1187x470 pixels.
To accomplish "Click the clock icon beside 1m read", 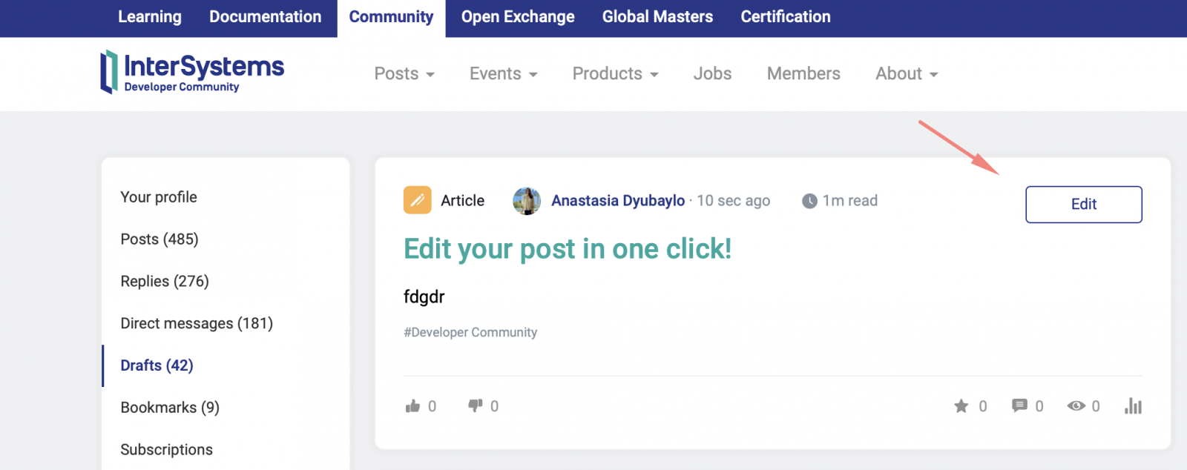I will click(x=809, y=201).
